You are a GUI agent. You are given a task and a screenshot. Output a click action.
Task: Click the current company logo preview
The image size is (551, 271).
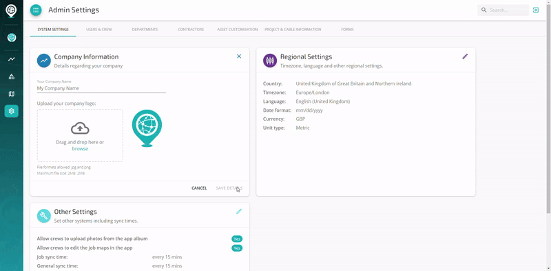pyautogui.click(x=147, y=128)
